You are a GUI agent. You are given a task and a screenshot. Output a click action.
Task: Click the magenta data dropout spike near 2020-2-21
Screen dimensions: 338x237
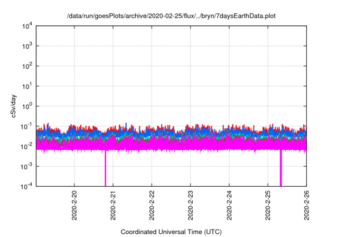coord(106,168)
